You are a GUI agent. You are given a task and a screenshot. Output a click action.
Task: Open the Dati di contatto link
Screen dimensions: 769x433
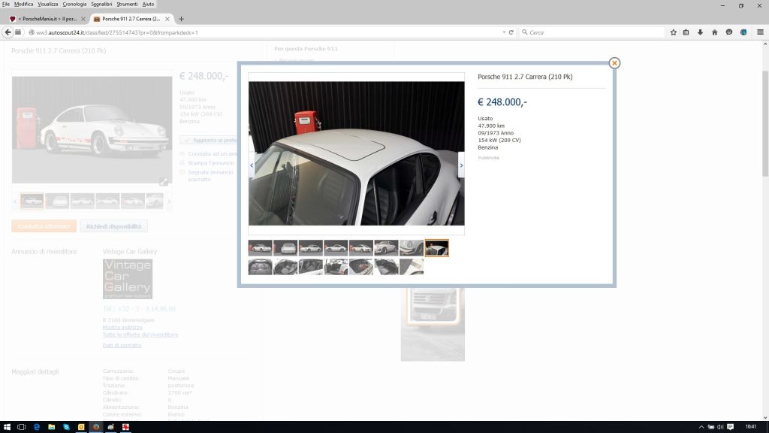pos(122,346)
